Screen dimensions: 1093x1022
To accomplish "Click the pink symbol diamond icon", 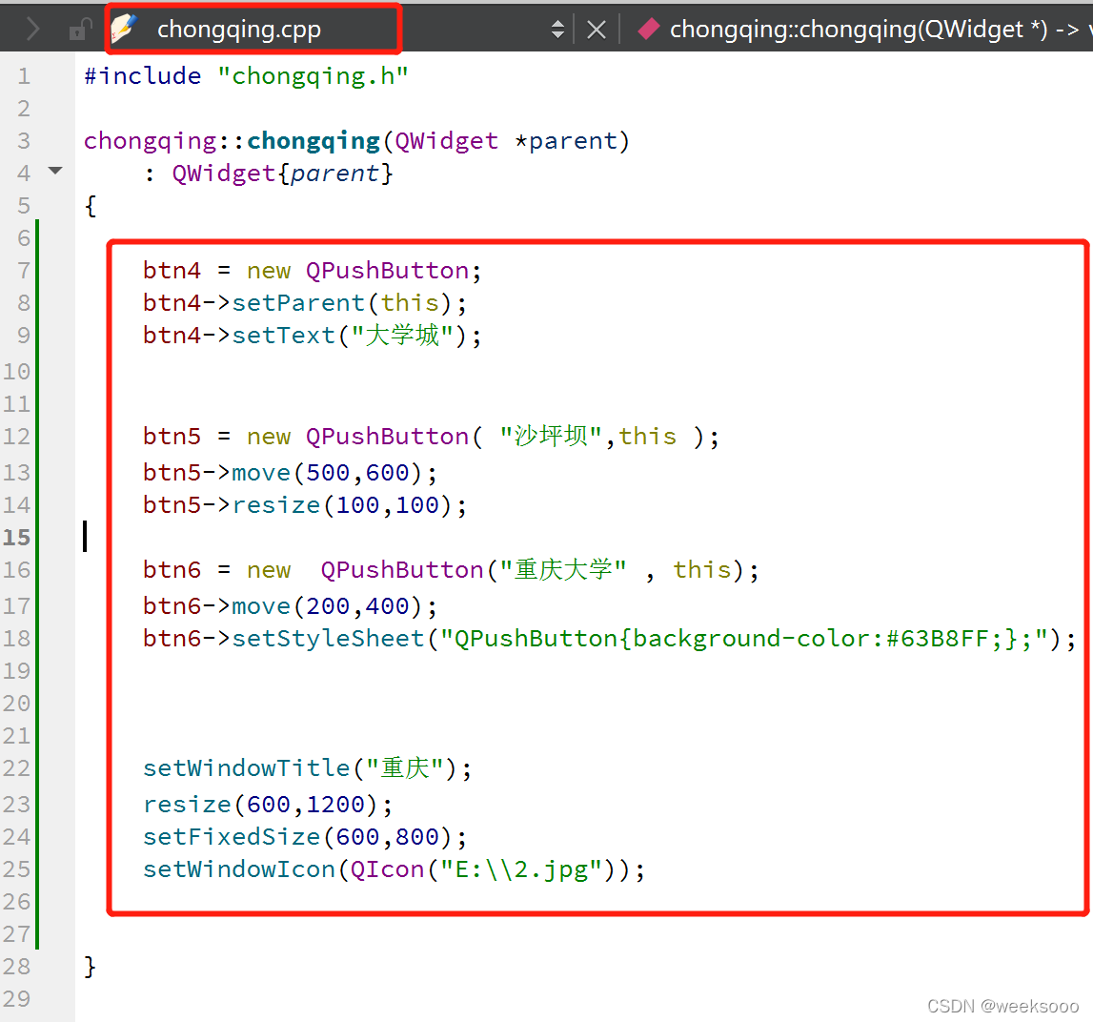I will coord(648,29).
